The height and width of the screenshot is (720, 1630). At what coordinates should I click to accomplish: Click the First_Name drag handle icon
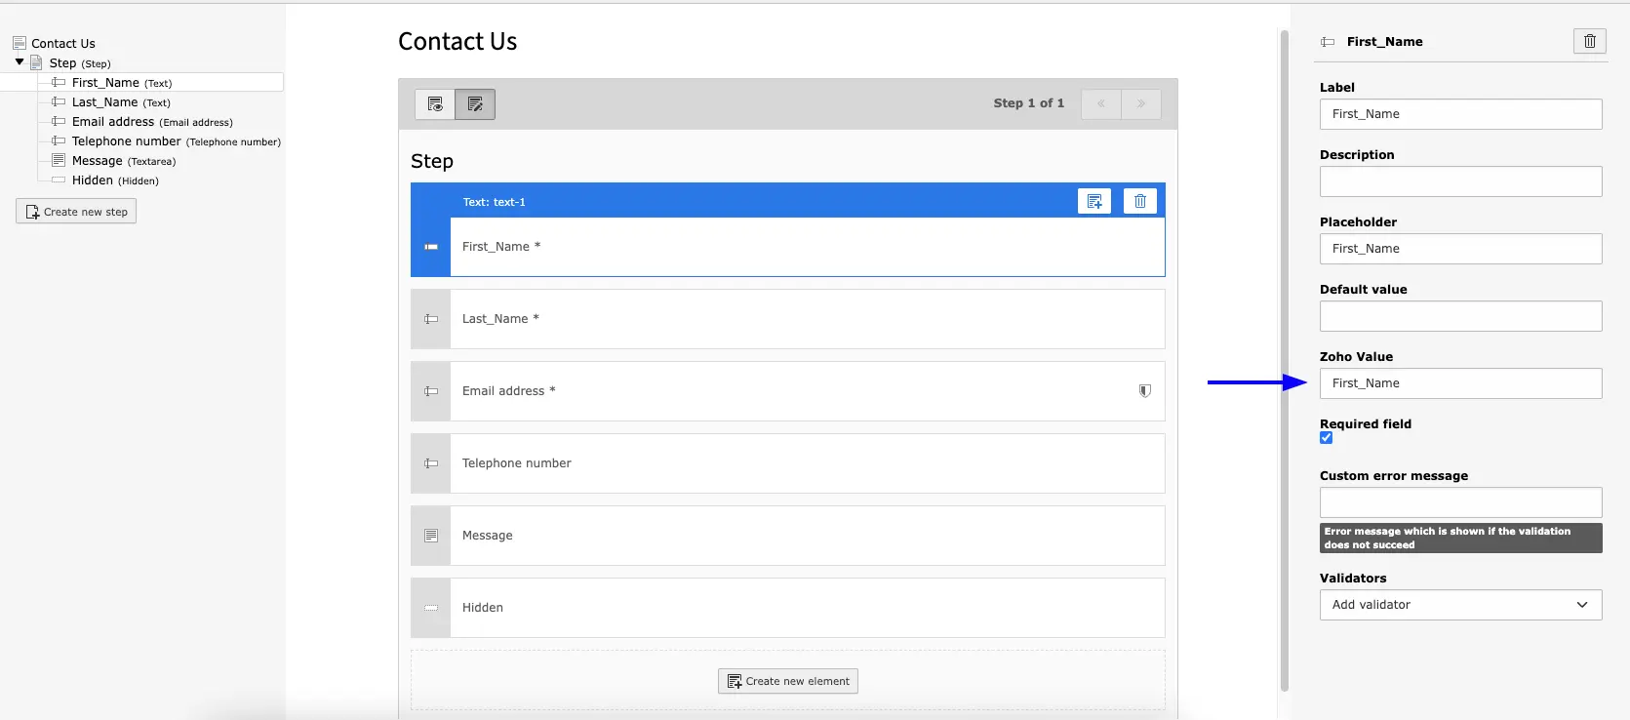click(x=430, y=247)
